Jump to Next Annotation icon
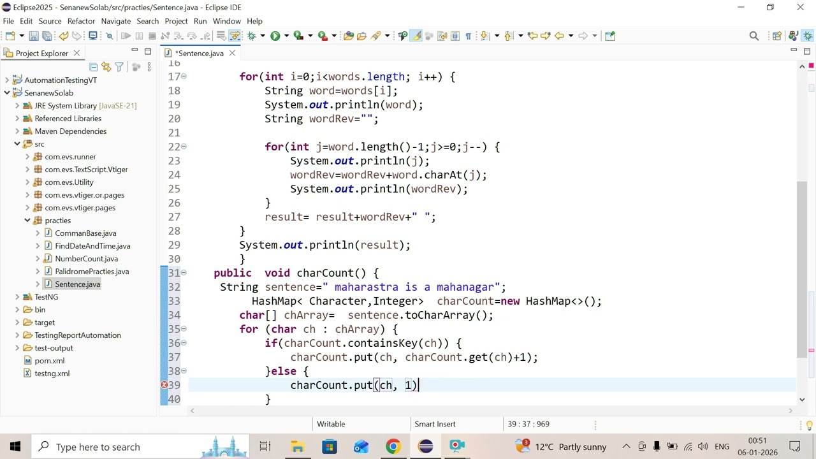The height and width of the screenshot is (459, 816). coord(484,36)
